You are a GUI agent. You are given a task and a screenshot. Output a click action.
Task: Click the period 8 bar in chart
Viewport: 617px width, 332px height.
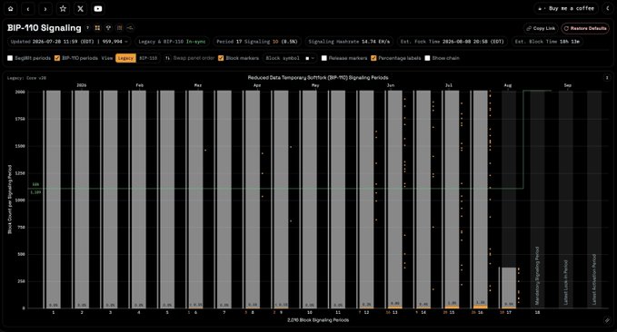point(253,200)
